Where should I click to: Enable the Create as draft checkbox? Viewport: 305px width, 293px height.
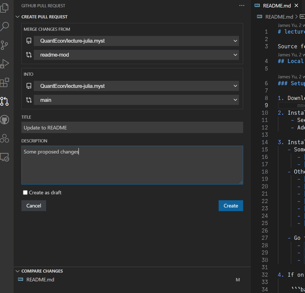[25, 192]
